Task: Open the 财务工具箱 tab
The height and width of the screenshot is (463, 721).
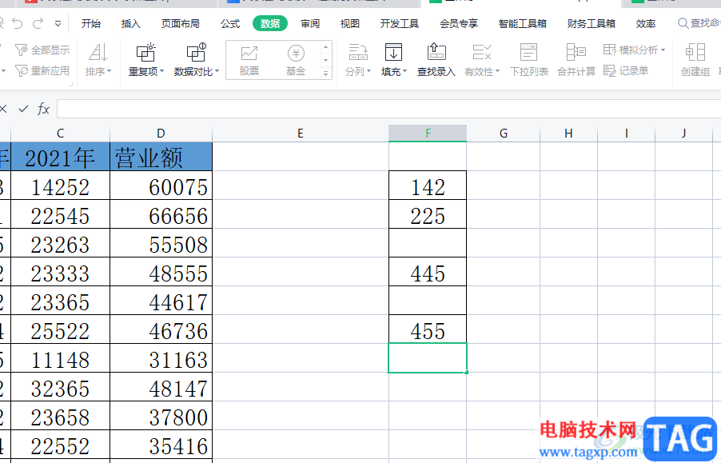Action: click(x=591, y=23)
